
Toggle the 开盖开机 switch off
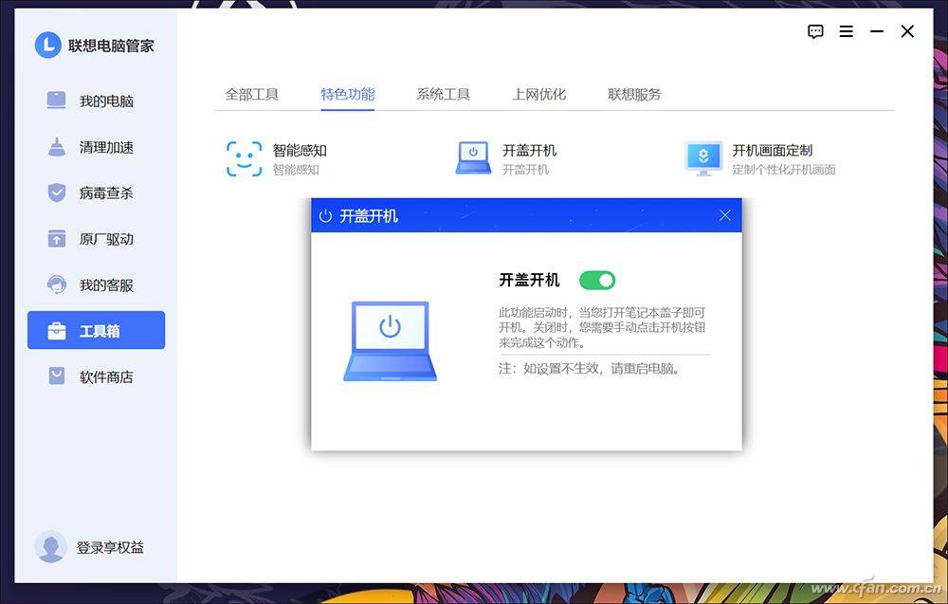[x=596, y=280]
